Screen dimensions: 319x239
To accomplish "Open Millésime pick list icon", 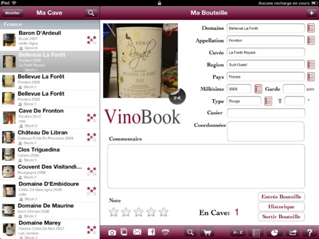I will tap(259, 89).
